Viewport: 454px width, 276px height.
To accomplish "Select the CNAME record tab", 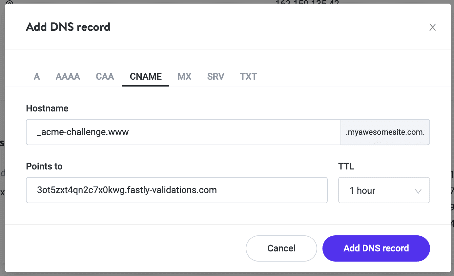I will (x=145, y=76).
